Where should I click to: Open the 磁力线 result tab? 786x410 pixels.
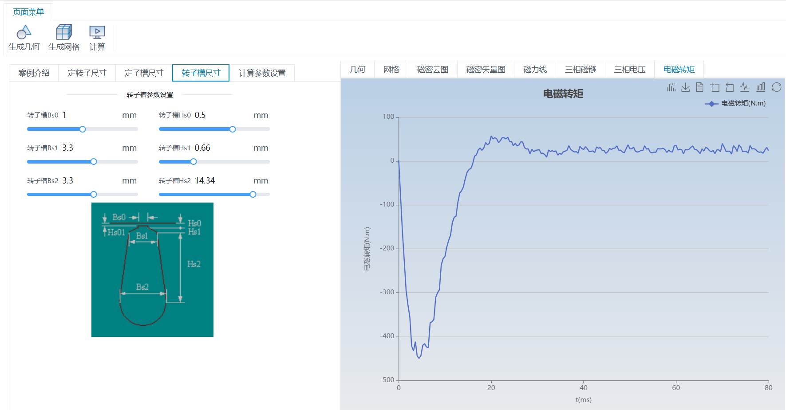535,70
